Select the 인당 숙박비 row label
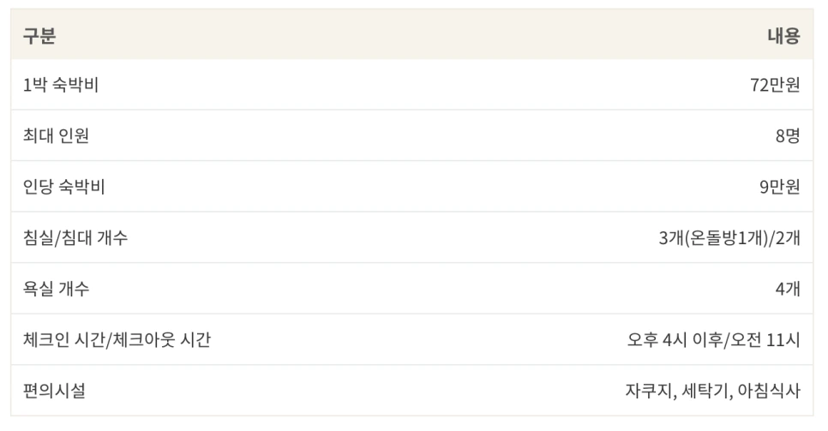 [64, 187]
